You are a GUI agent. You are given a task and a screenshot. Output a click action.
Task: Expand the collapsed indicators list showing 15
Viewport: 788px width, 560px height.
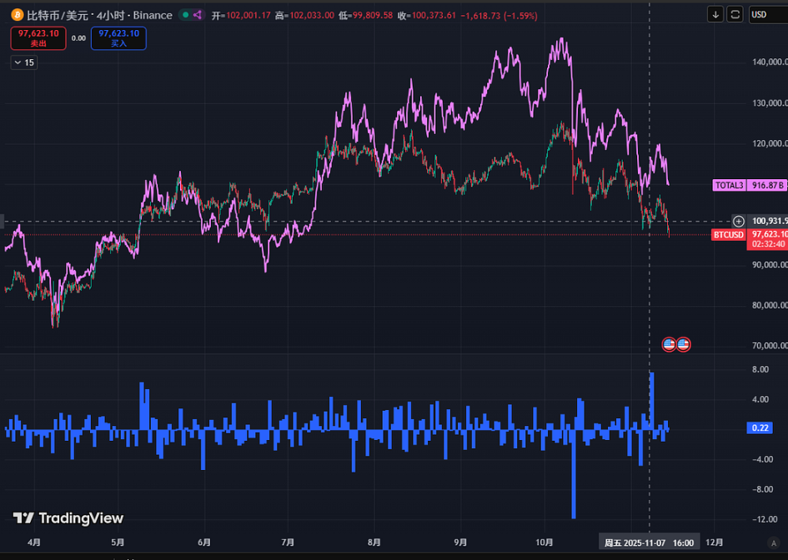click(x=23, y=62)
